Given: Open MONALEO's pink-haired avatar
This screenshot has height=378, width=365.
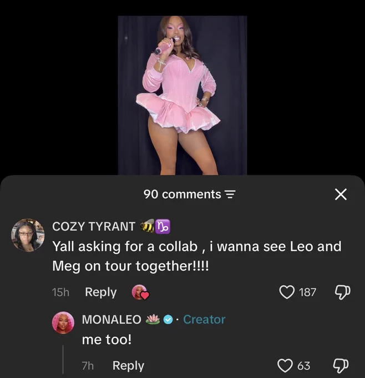Looking at the screenshot, I should coord(63,322).
